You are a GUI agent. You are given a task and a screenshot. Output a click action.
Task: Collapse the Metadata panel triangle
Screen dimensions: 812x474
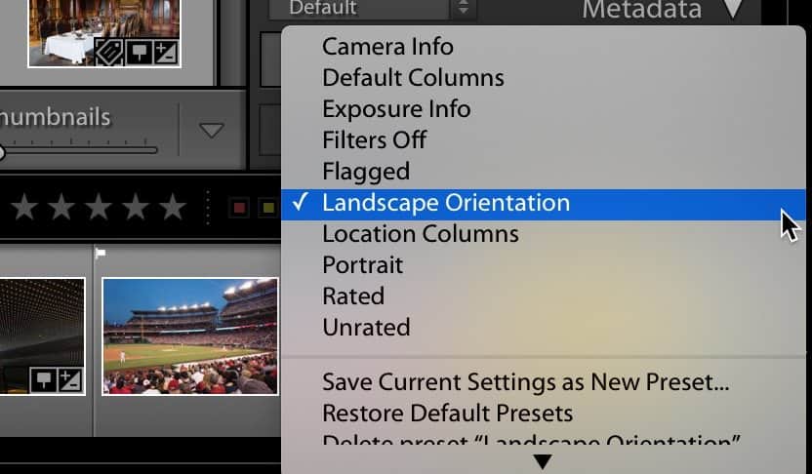(733, 8)
